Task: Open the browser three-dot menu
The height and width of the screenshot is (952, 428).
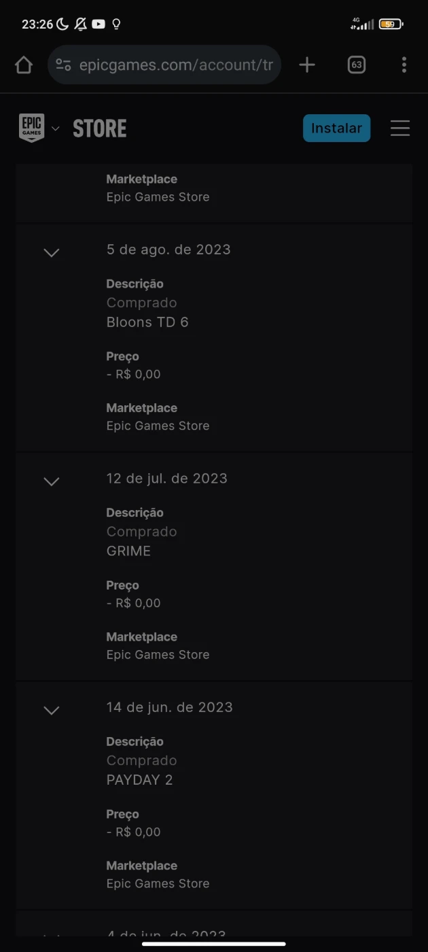Action: [404, 65]
